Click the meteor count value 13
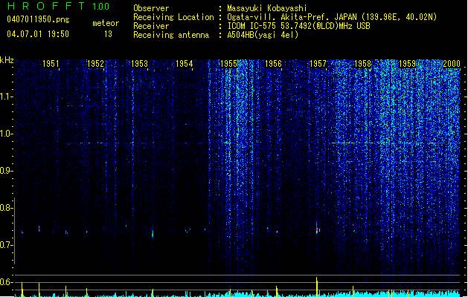Viewport: 468px width, 297px height. 108,34
